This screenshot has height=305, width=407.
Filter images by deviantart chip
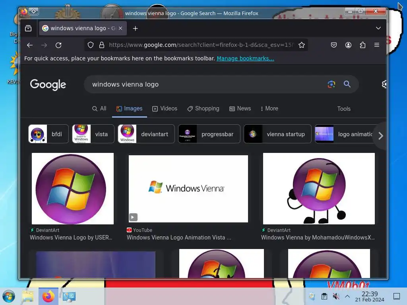146,134
